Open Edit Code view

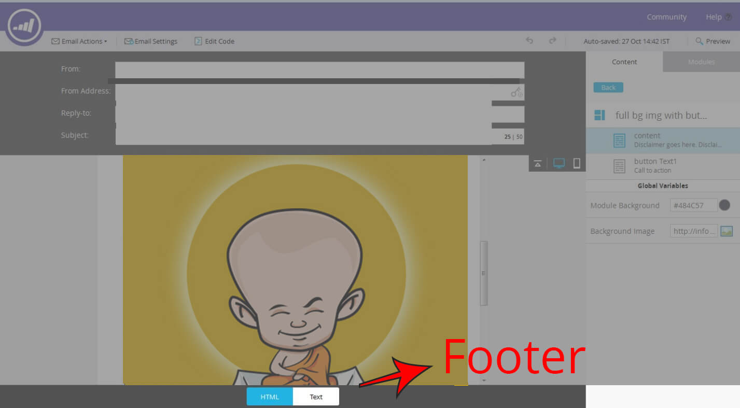point(214,41)
